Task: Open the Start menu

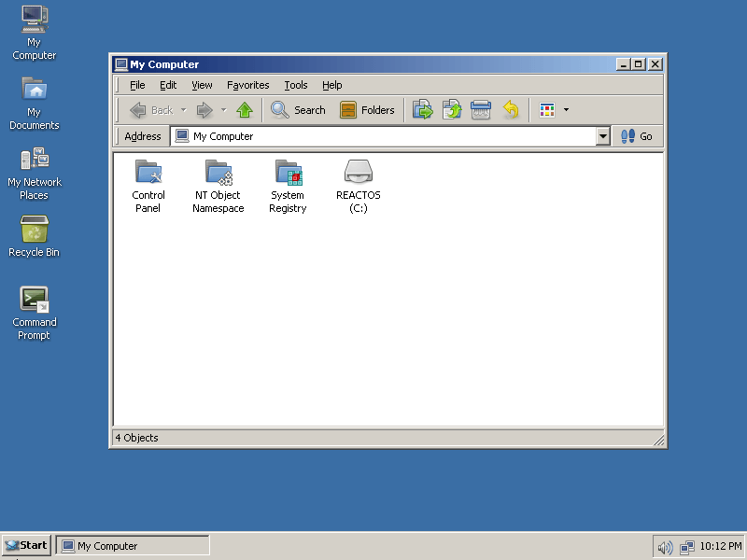Action: tap(26, 546)
